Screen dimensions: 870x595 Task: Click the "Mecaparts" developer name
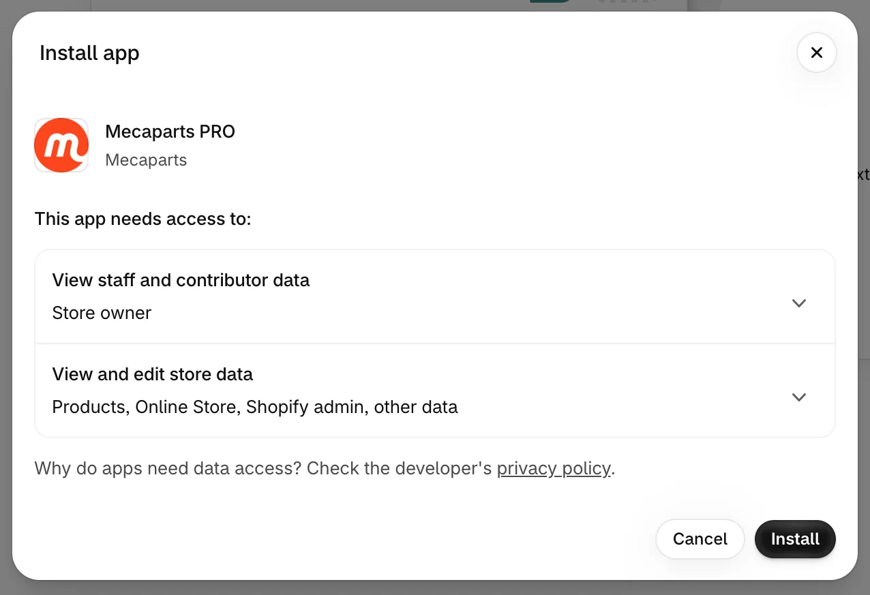tap(146, 160)
